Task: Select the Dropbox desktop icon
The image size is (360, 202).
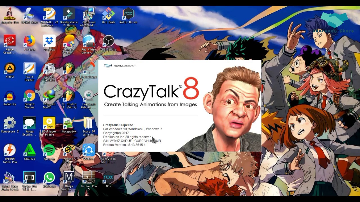Action: click(x=49, y=43)
